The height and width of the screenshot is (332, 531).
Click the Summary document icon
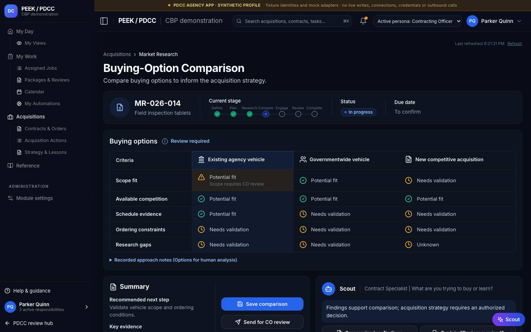click(113, 287)
